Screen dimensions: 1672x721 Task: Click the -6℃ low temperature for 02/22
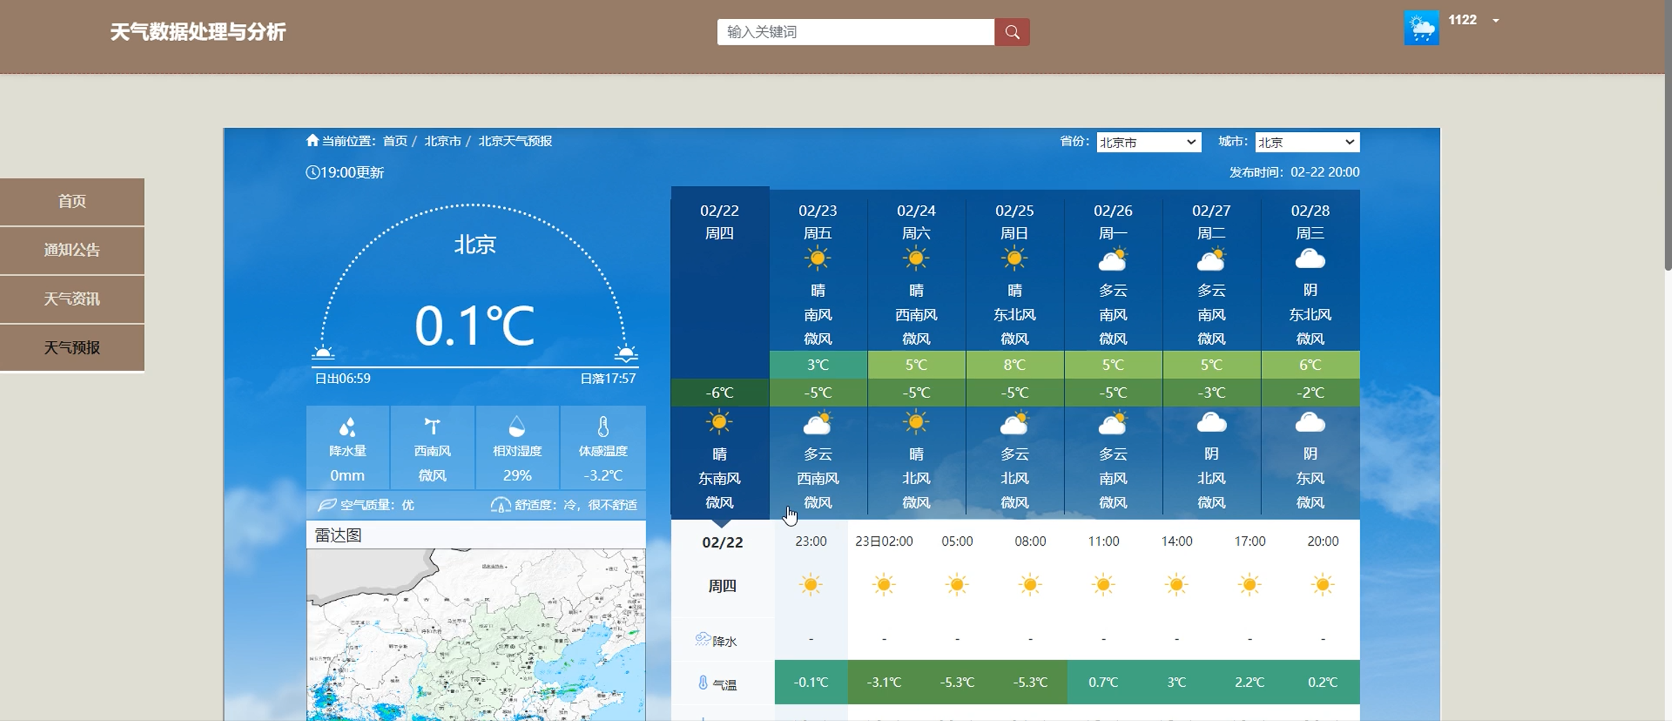point(720,392)
